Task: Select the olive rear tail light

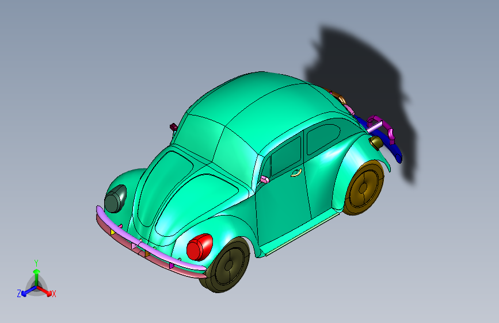Action: [376, 143]
